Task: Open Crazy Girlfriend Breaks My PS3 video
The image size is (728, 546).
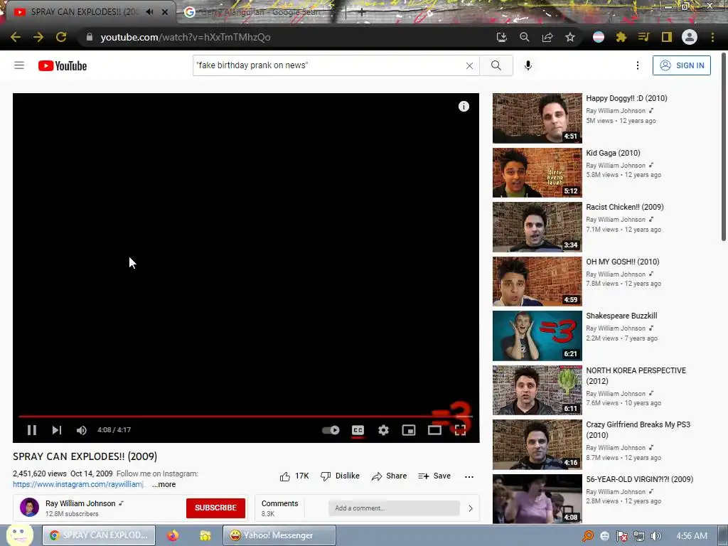Action: pos(638,430)
